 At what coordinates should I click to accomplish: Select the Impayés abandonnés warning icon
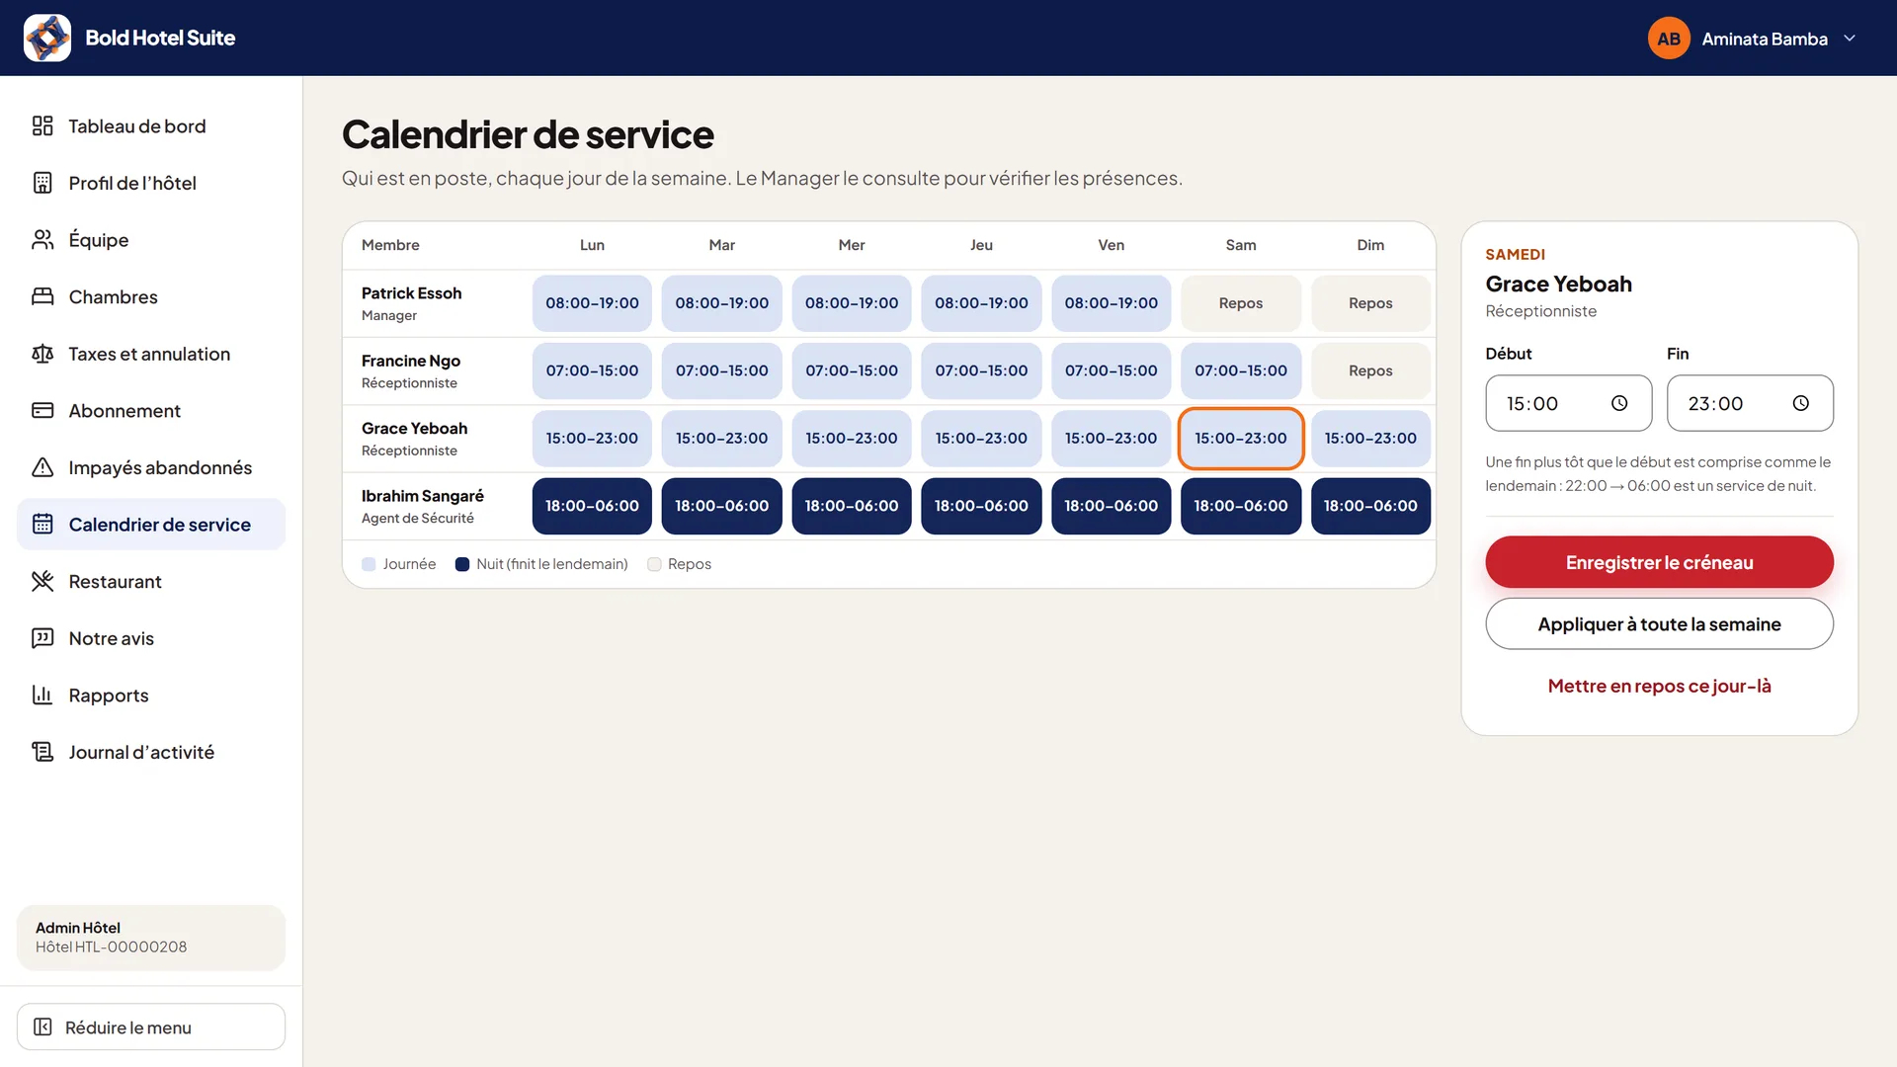[42, 467]
